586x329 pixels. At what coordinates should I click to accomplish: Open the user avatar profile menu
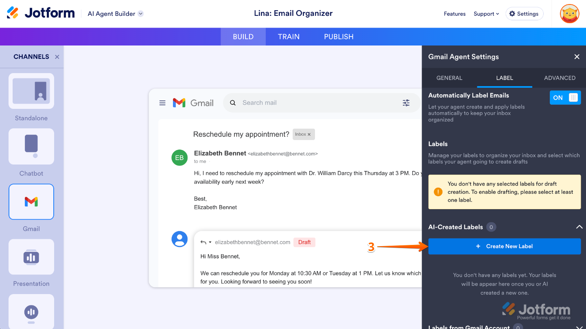coord(569,14)
